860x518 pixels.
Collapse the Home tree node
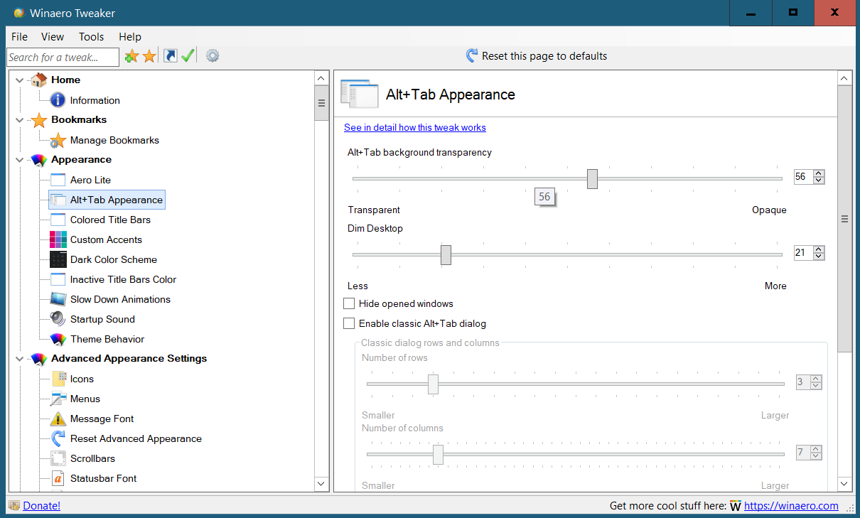[x=19, y=80]
